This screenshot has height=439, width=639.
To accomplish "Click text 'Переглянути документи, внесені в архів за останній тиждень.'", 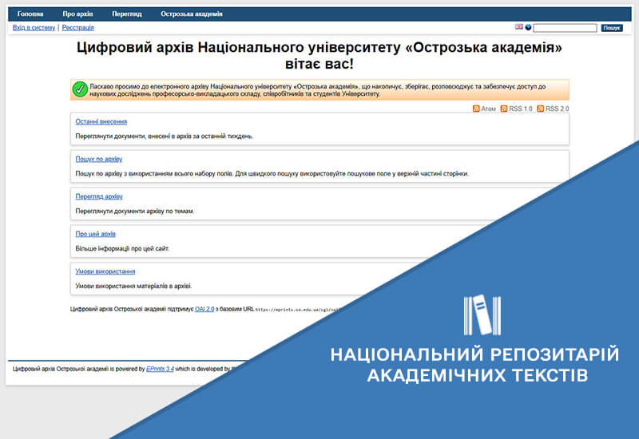I will (165, 136).
